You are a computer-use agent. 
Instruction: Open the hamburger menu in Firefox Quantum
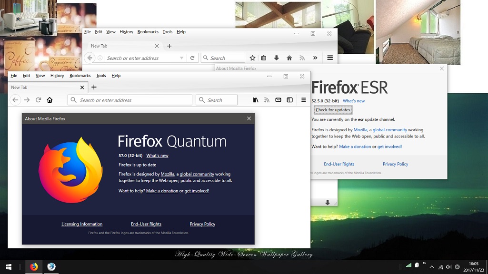[x=303, y=100]
